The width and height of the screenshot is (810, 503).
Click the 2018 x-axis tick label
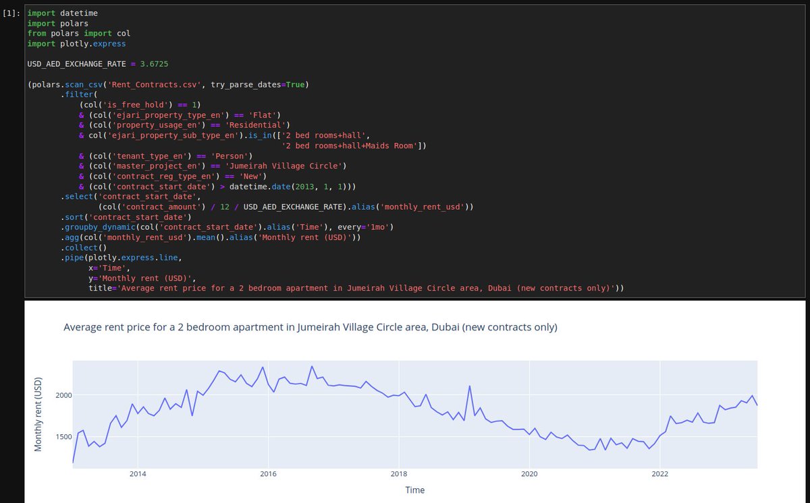pos(398,474)
